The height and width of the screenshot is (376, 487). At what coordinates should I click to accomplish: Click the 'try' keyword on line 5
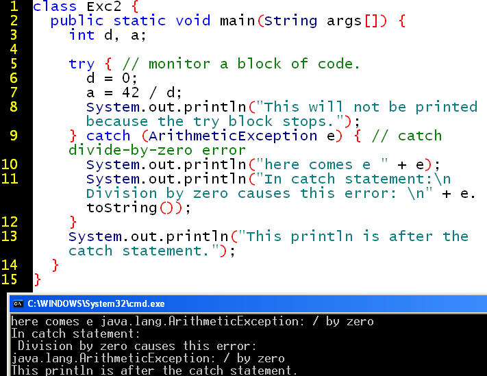[x=82, y=64]
